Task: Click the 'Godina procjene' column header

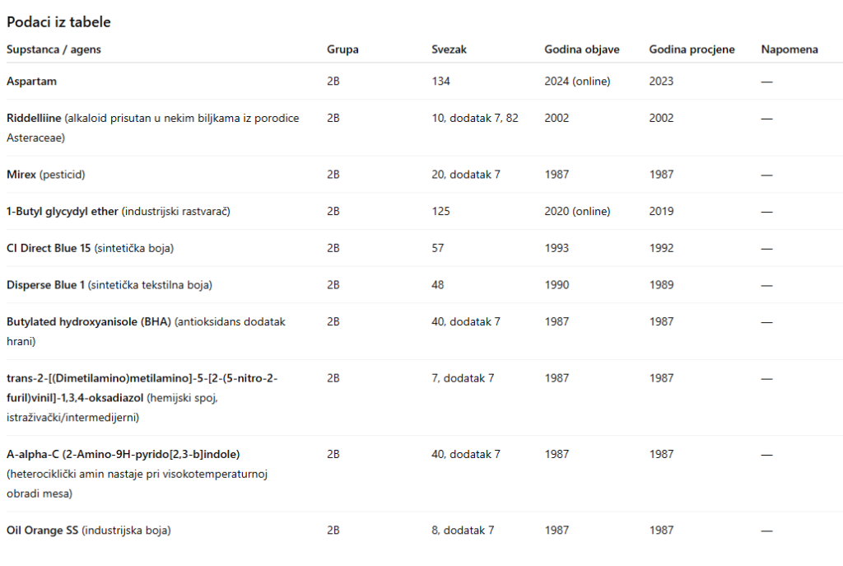Action: coord(692,49)
